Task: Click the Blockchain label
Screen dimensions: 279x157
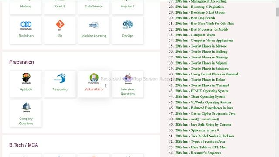Action: pyautogui.click(x=26, y=36)
